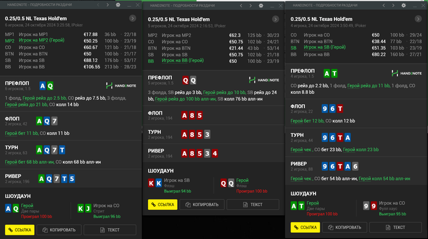Click РИВЕР heading in right window

coord(298,164)
